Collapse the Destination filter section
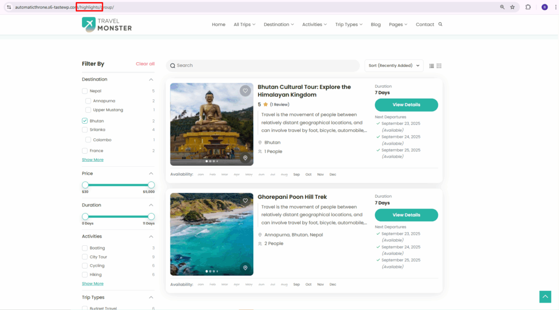This screenshot has width=559, height=310. pyautogui.click(x=151, y=80)
